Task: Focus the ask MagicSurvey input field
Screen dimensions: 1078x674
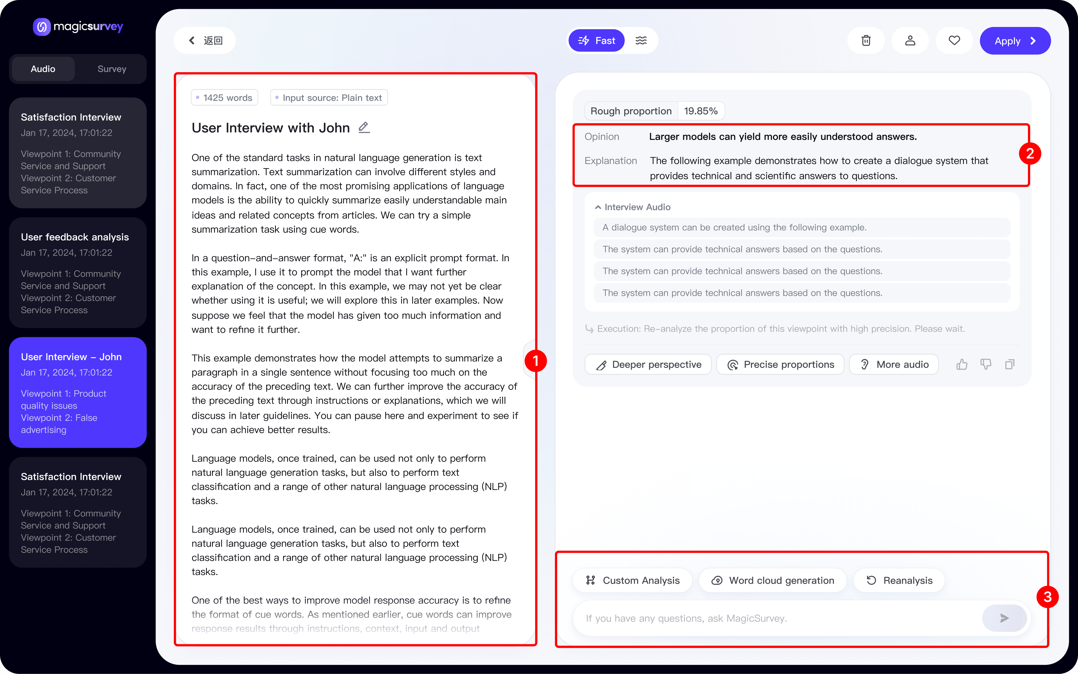Action: click(775, 618)
